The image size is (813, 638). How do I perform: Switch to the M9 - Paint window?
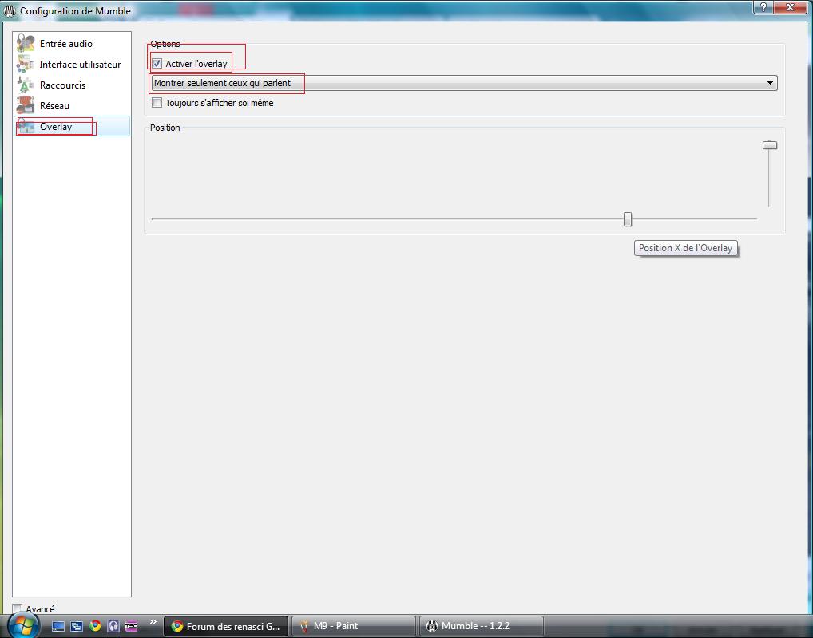(x=354, y=626)
